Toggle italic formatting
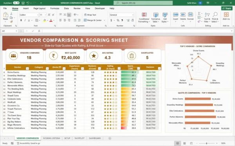Screen dimensions: 235x146 (x=25, y=20)
